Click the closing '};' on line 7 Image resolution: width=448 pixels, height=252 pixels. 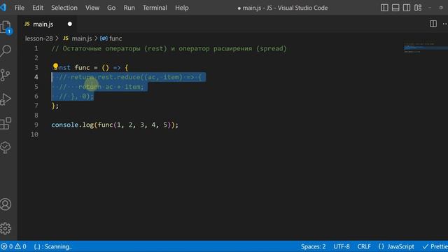(x=55, y=106)
